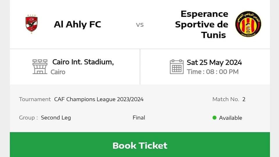Click the green availability status dot

click(214, 118)
